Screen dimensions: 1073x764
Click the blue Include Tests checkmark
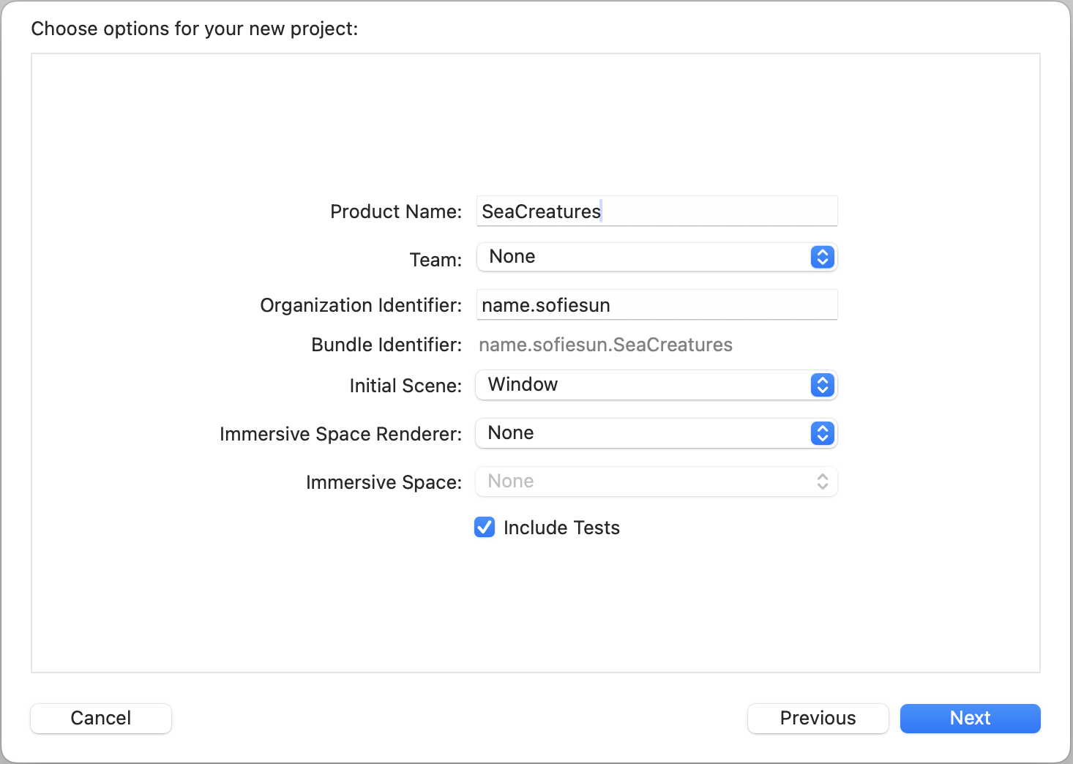[484, 527]
